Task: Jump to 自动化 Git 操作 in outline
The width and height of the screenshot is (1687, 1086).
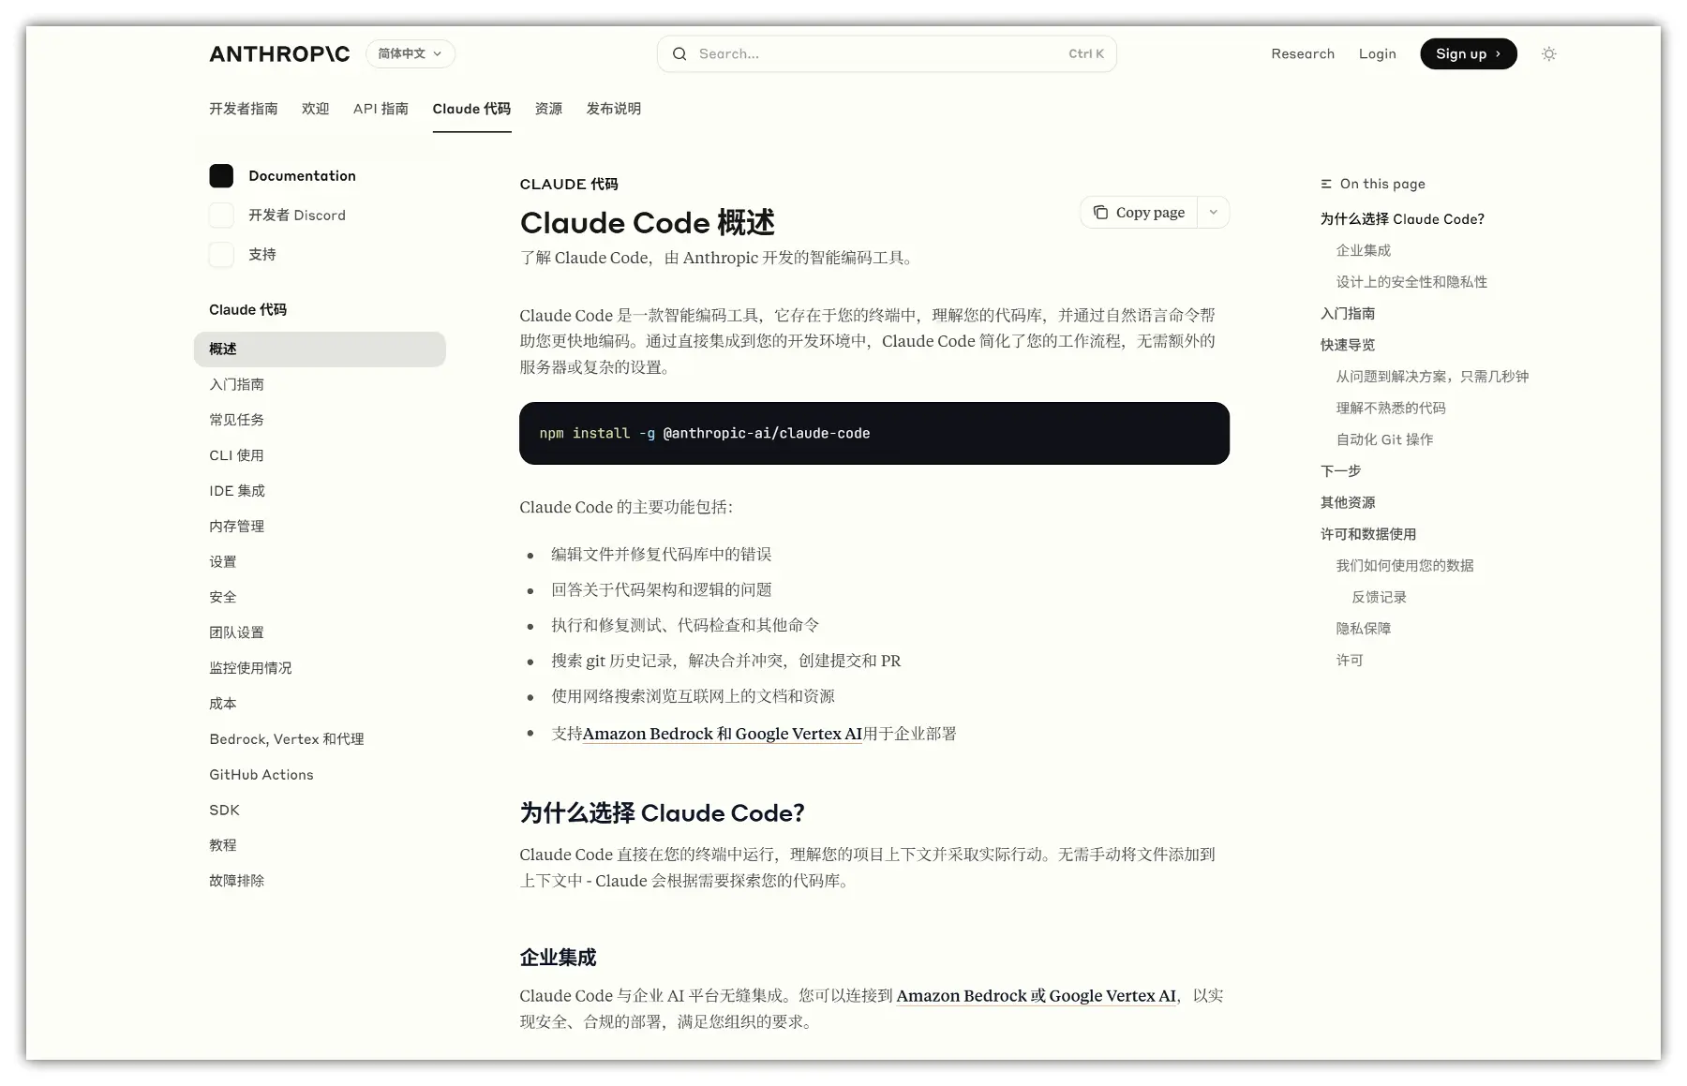Action: pyautogui.click(x=1384, y=440)
